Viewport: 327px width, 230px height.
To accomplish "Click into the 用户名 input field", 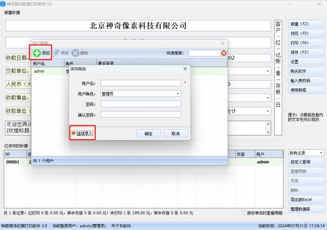I will pos(141,83).
